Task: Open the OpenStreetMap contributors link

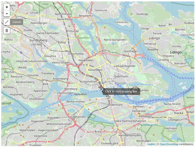Action: (169, 144)
